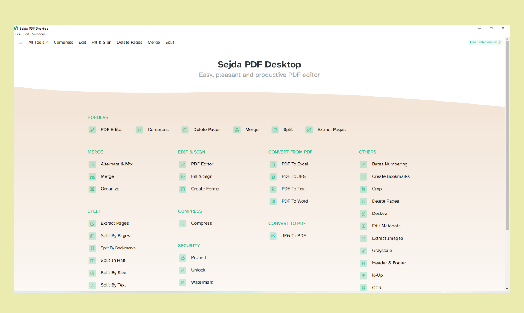
Task: Click the Organize icon in Merge section
Action: point(92,189)
